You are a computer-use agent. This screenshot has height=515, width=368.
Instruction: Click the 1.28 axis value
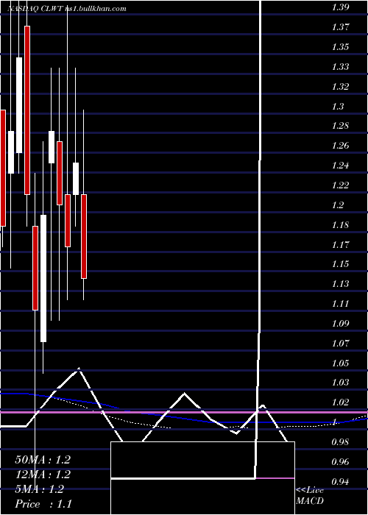coord(340,126)
